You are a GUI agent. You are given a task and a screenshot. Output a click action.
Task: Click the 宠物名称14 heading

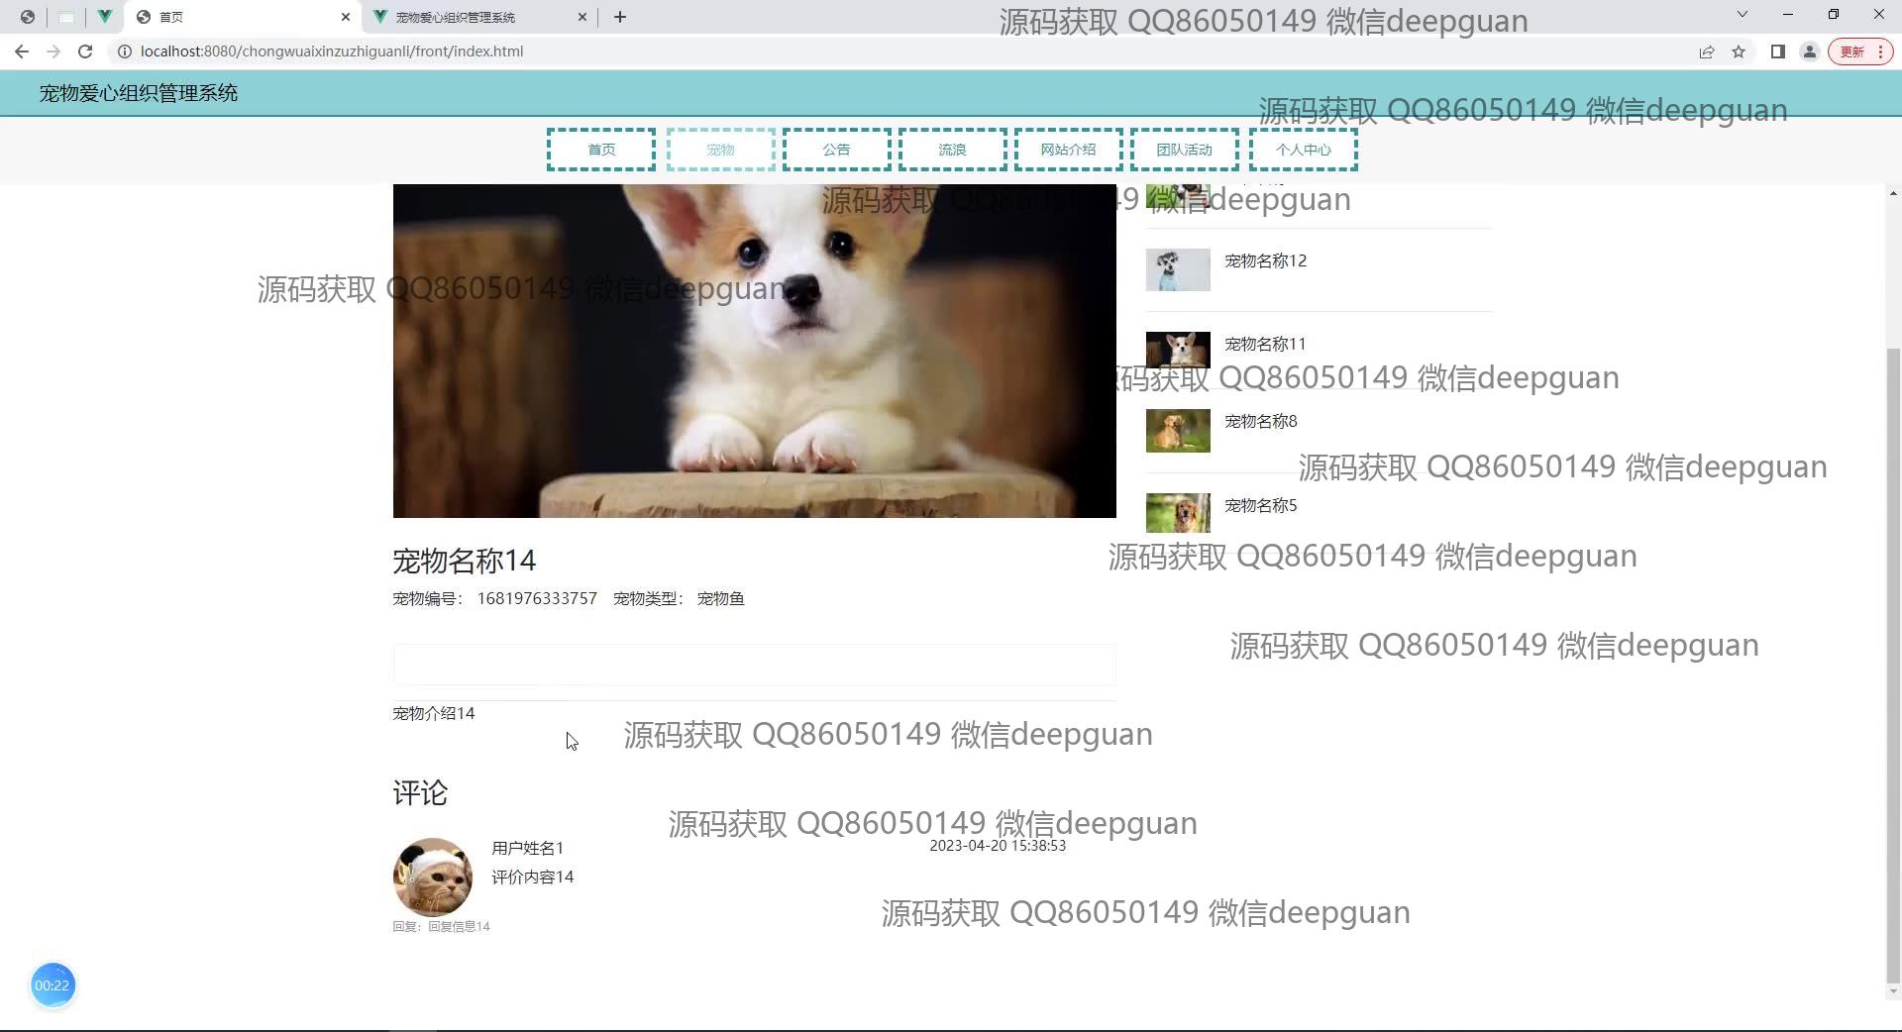click(x=465, y=561)
